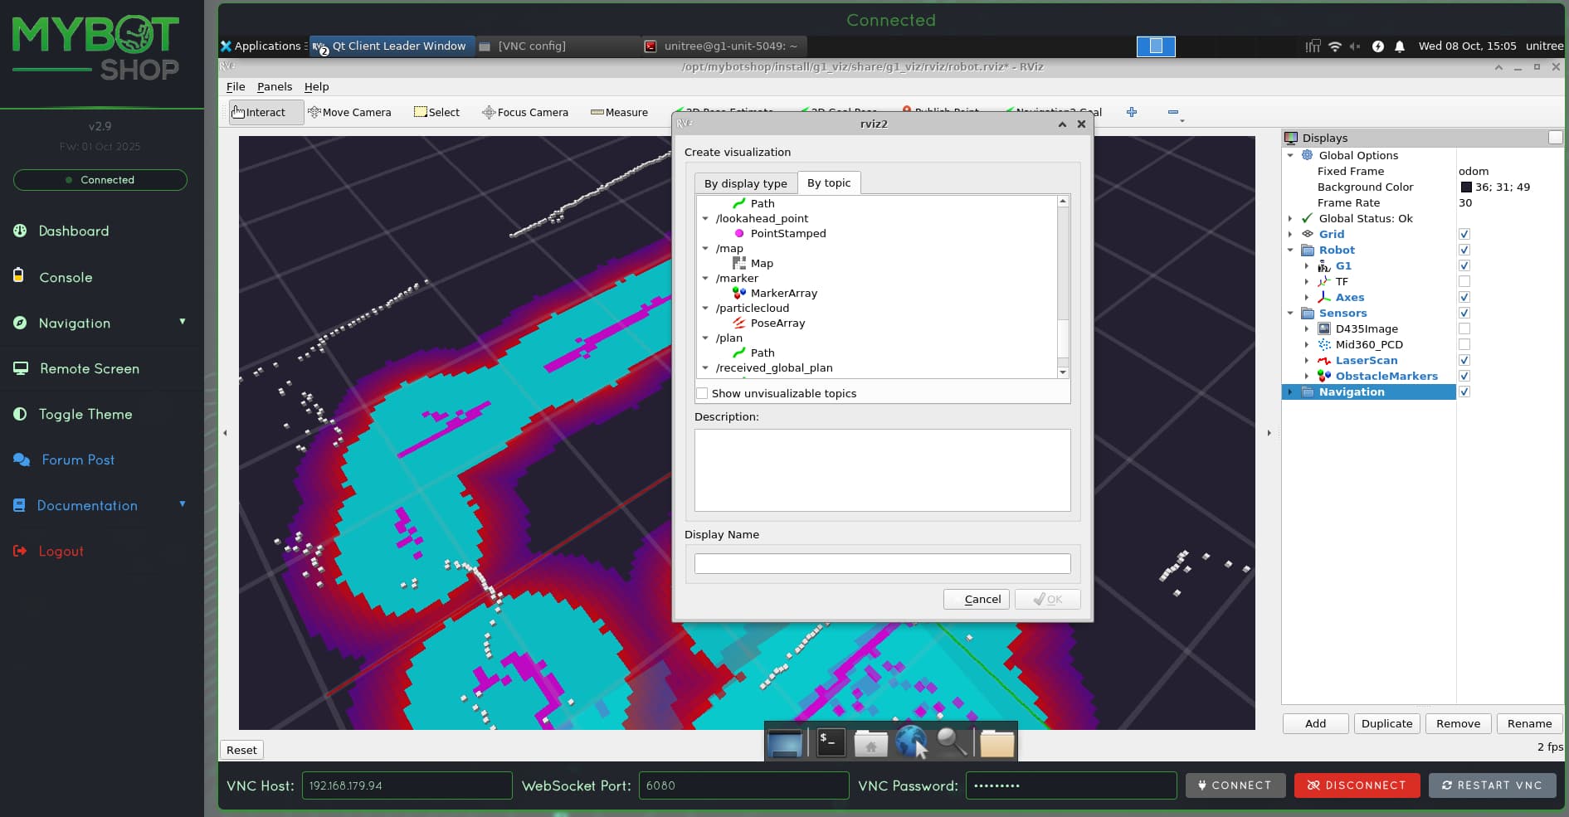
Task: Cancel the Create visualization dialog
Action: (x=976, y=599)
